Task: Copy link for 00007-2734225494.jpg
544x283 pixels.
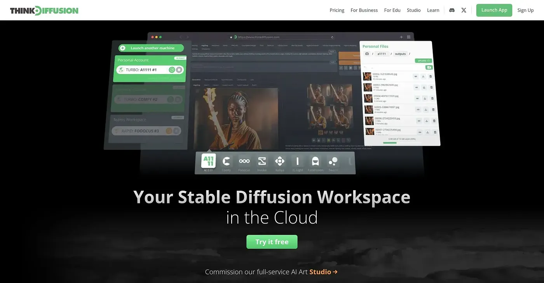Action: [420, 132]
